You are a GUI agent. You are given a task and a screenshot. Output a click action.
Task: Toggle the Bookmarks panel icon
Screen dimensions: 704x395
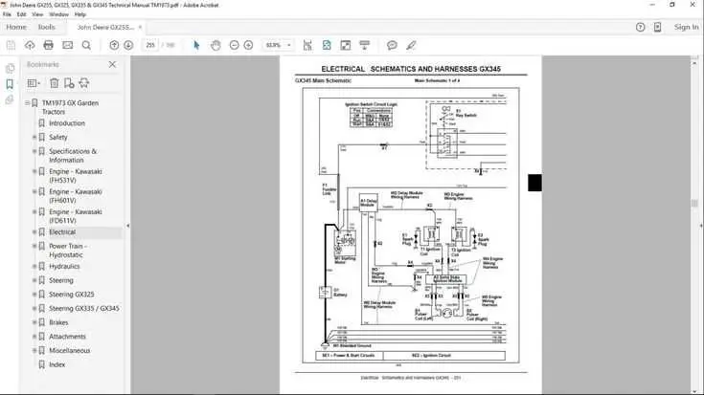pos(10,84)
